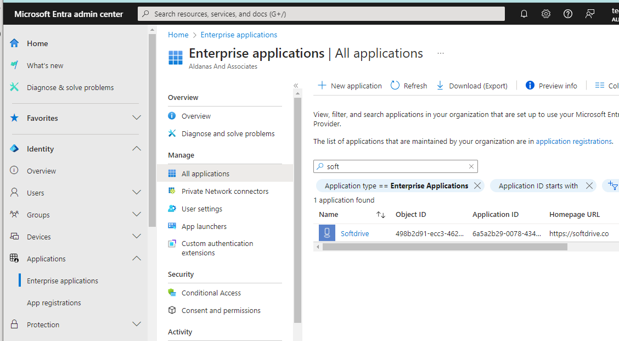619x341 pixels.
Task: Click the Overview info icon in blade menu
Action: (172, 116)
